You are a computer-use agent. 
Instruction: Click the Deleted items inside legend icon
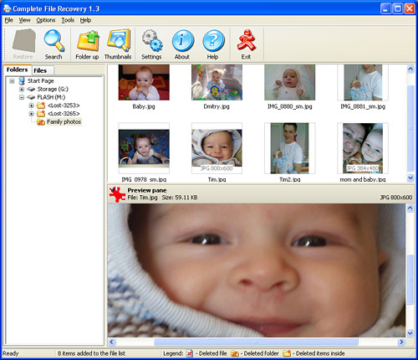287,353
